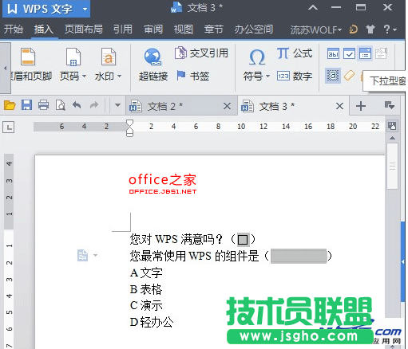The height and width of the screenshot is (349, 408).
Task: Toggle the ruler display icon above scrollbar
Action: pyautogui.click(x=392, y=126)
